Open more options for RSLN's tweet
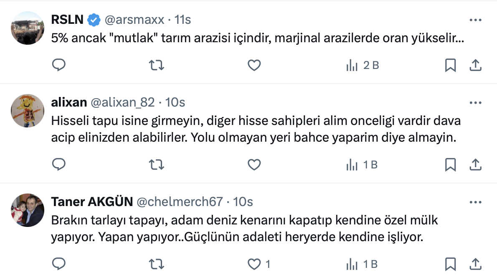The image size is (497, 280). [476, 20]
